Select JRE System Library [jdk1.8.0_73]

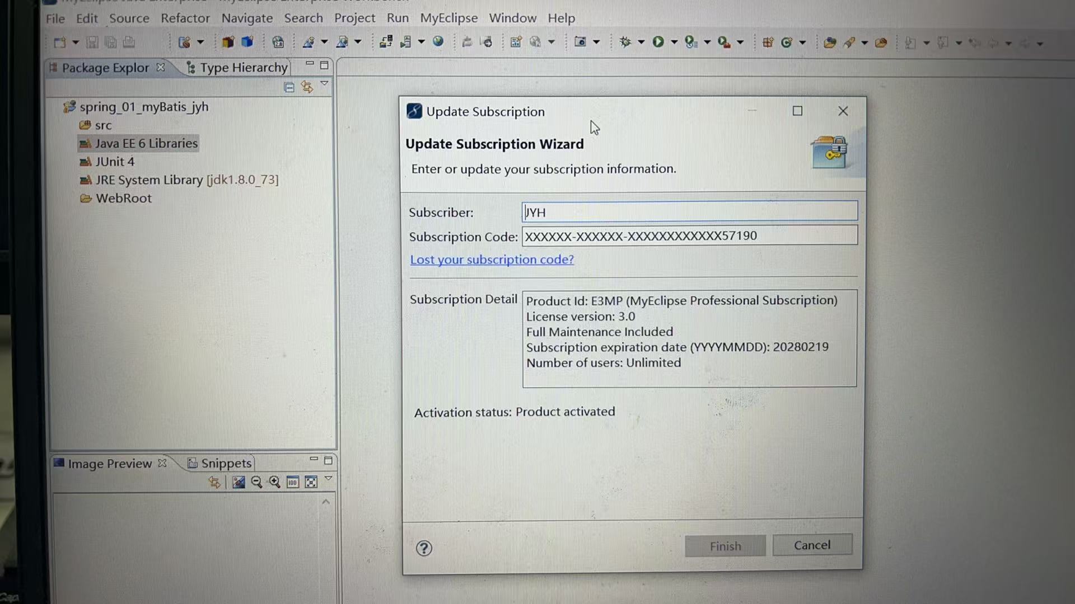179,180
